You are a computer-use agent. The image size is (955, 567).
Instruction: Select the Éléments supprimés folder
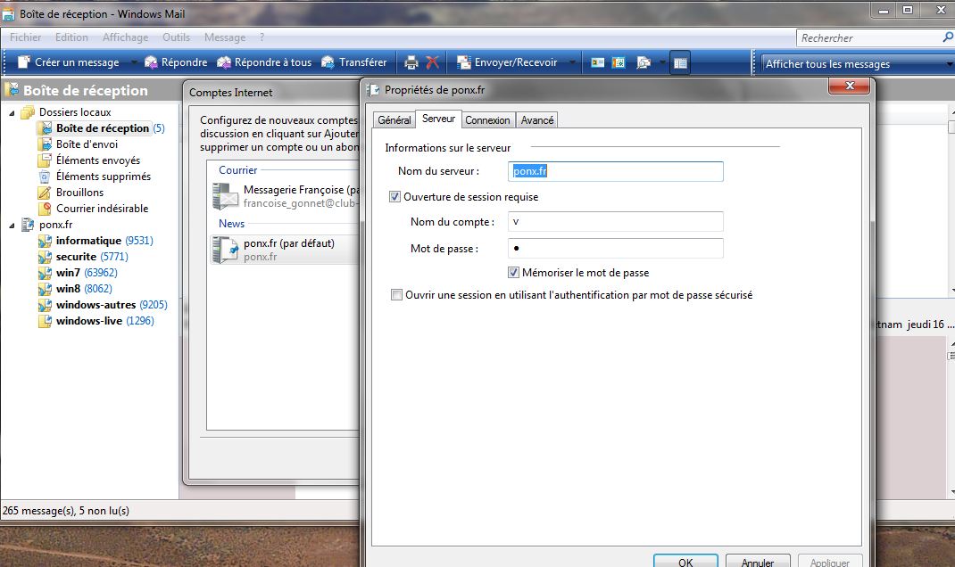point(103,177)
